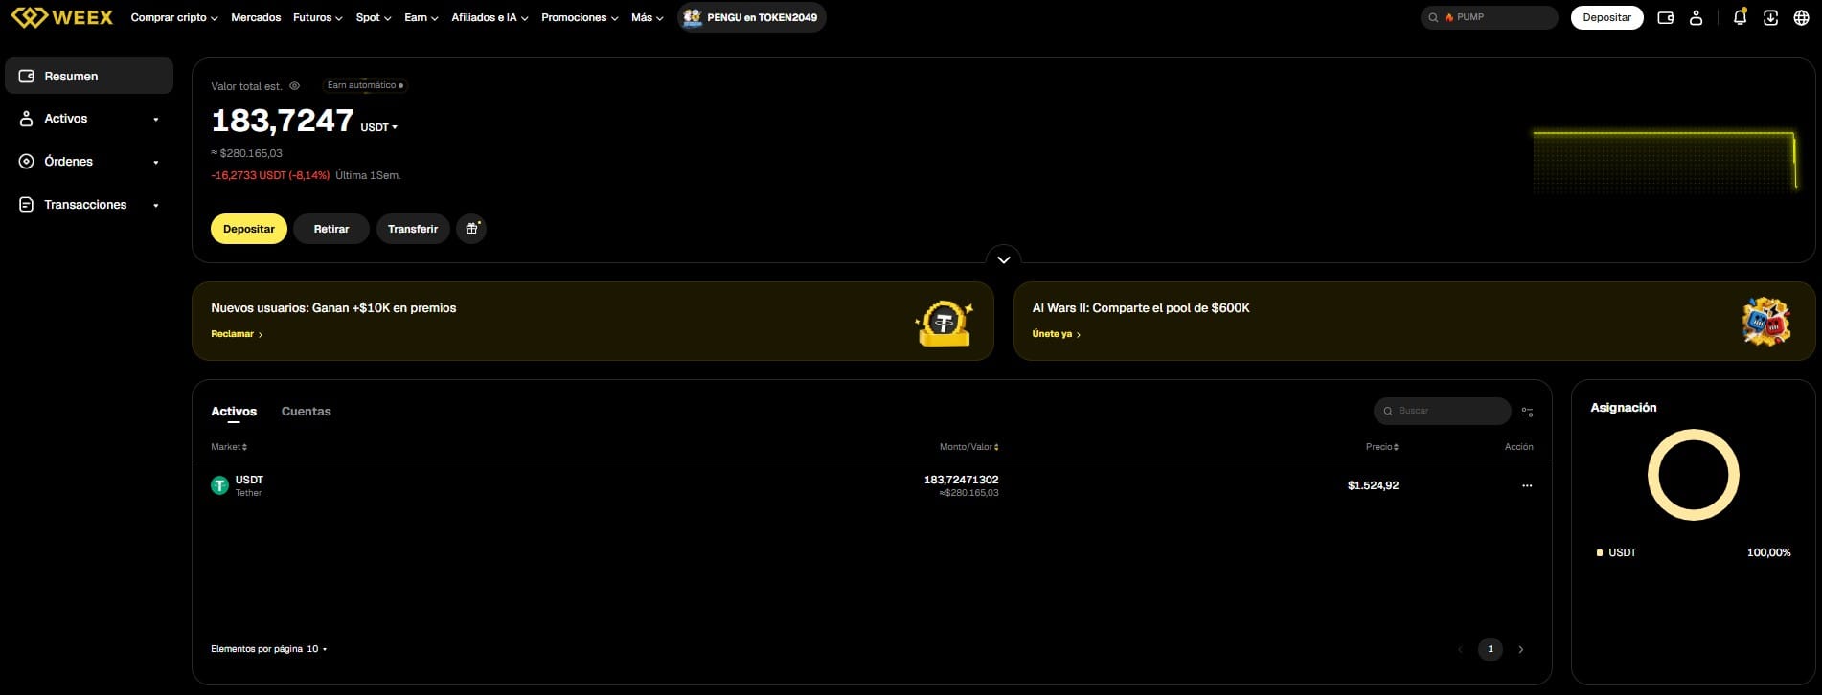Click the Transferir button
The image size is (1822, 695).
coord(413,229)
